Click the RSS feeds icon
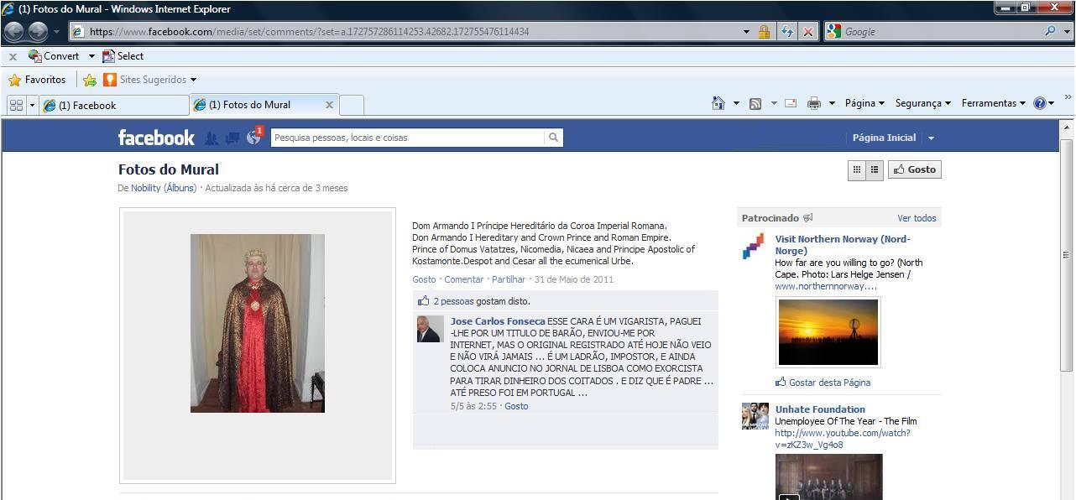This screenshot has height=500, width=1076. tap(755, 103)
